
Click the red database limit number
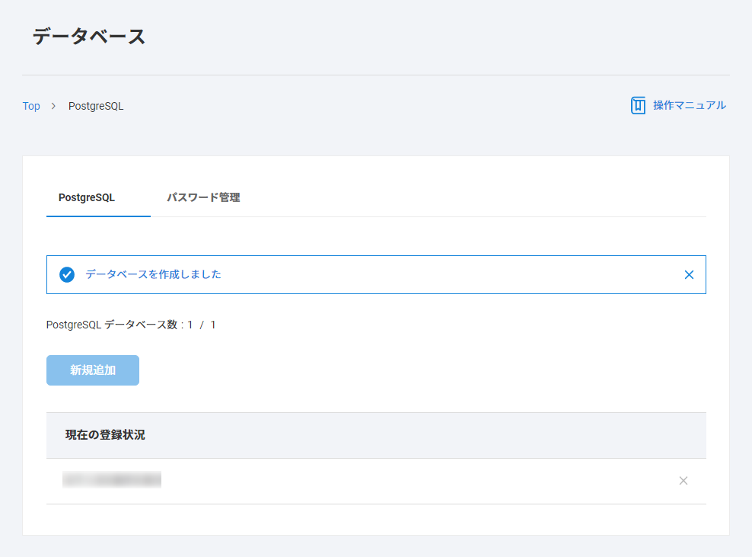pos(213,325)
